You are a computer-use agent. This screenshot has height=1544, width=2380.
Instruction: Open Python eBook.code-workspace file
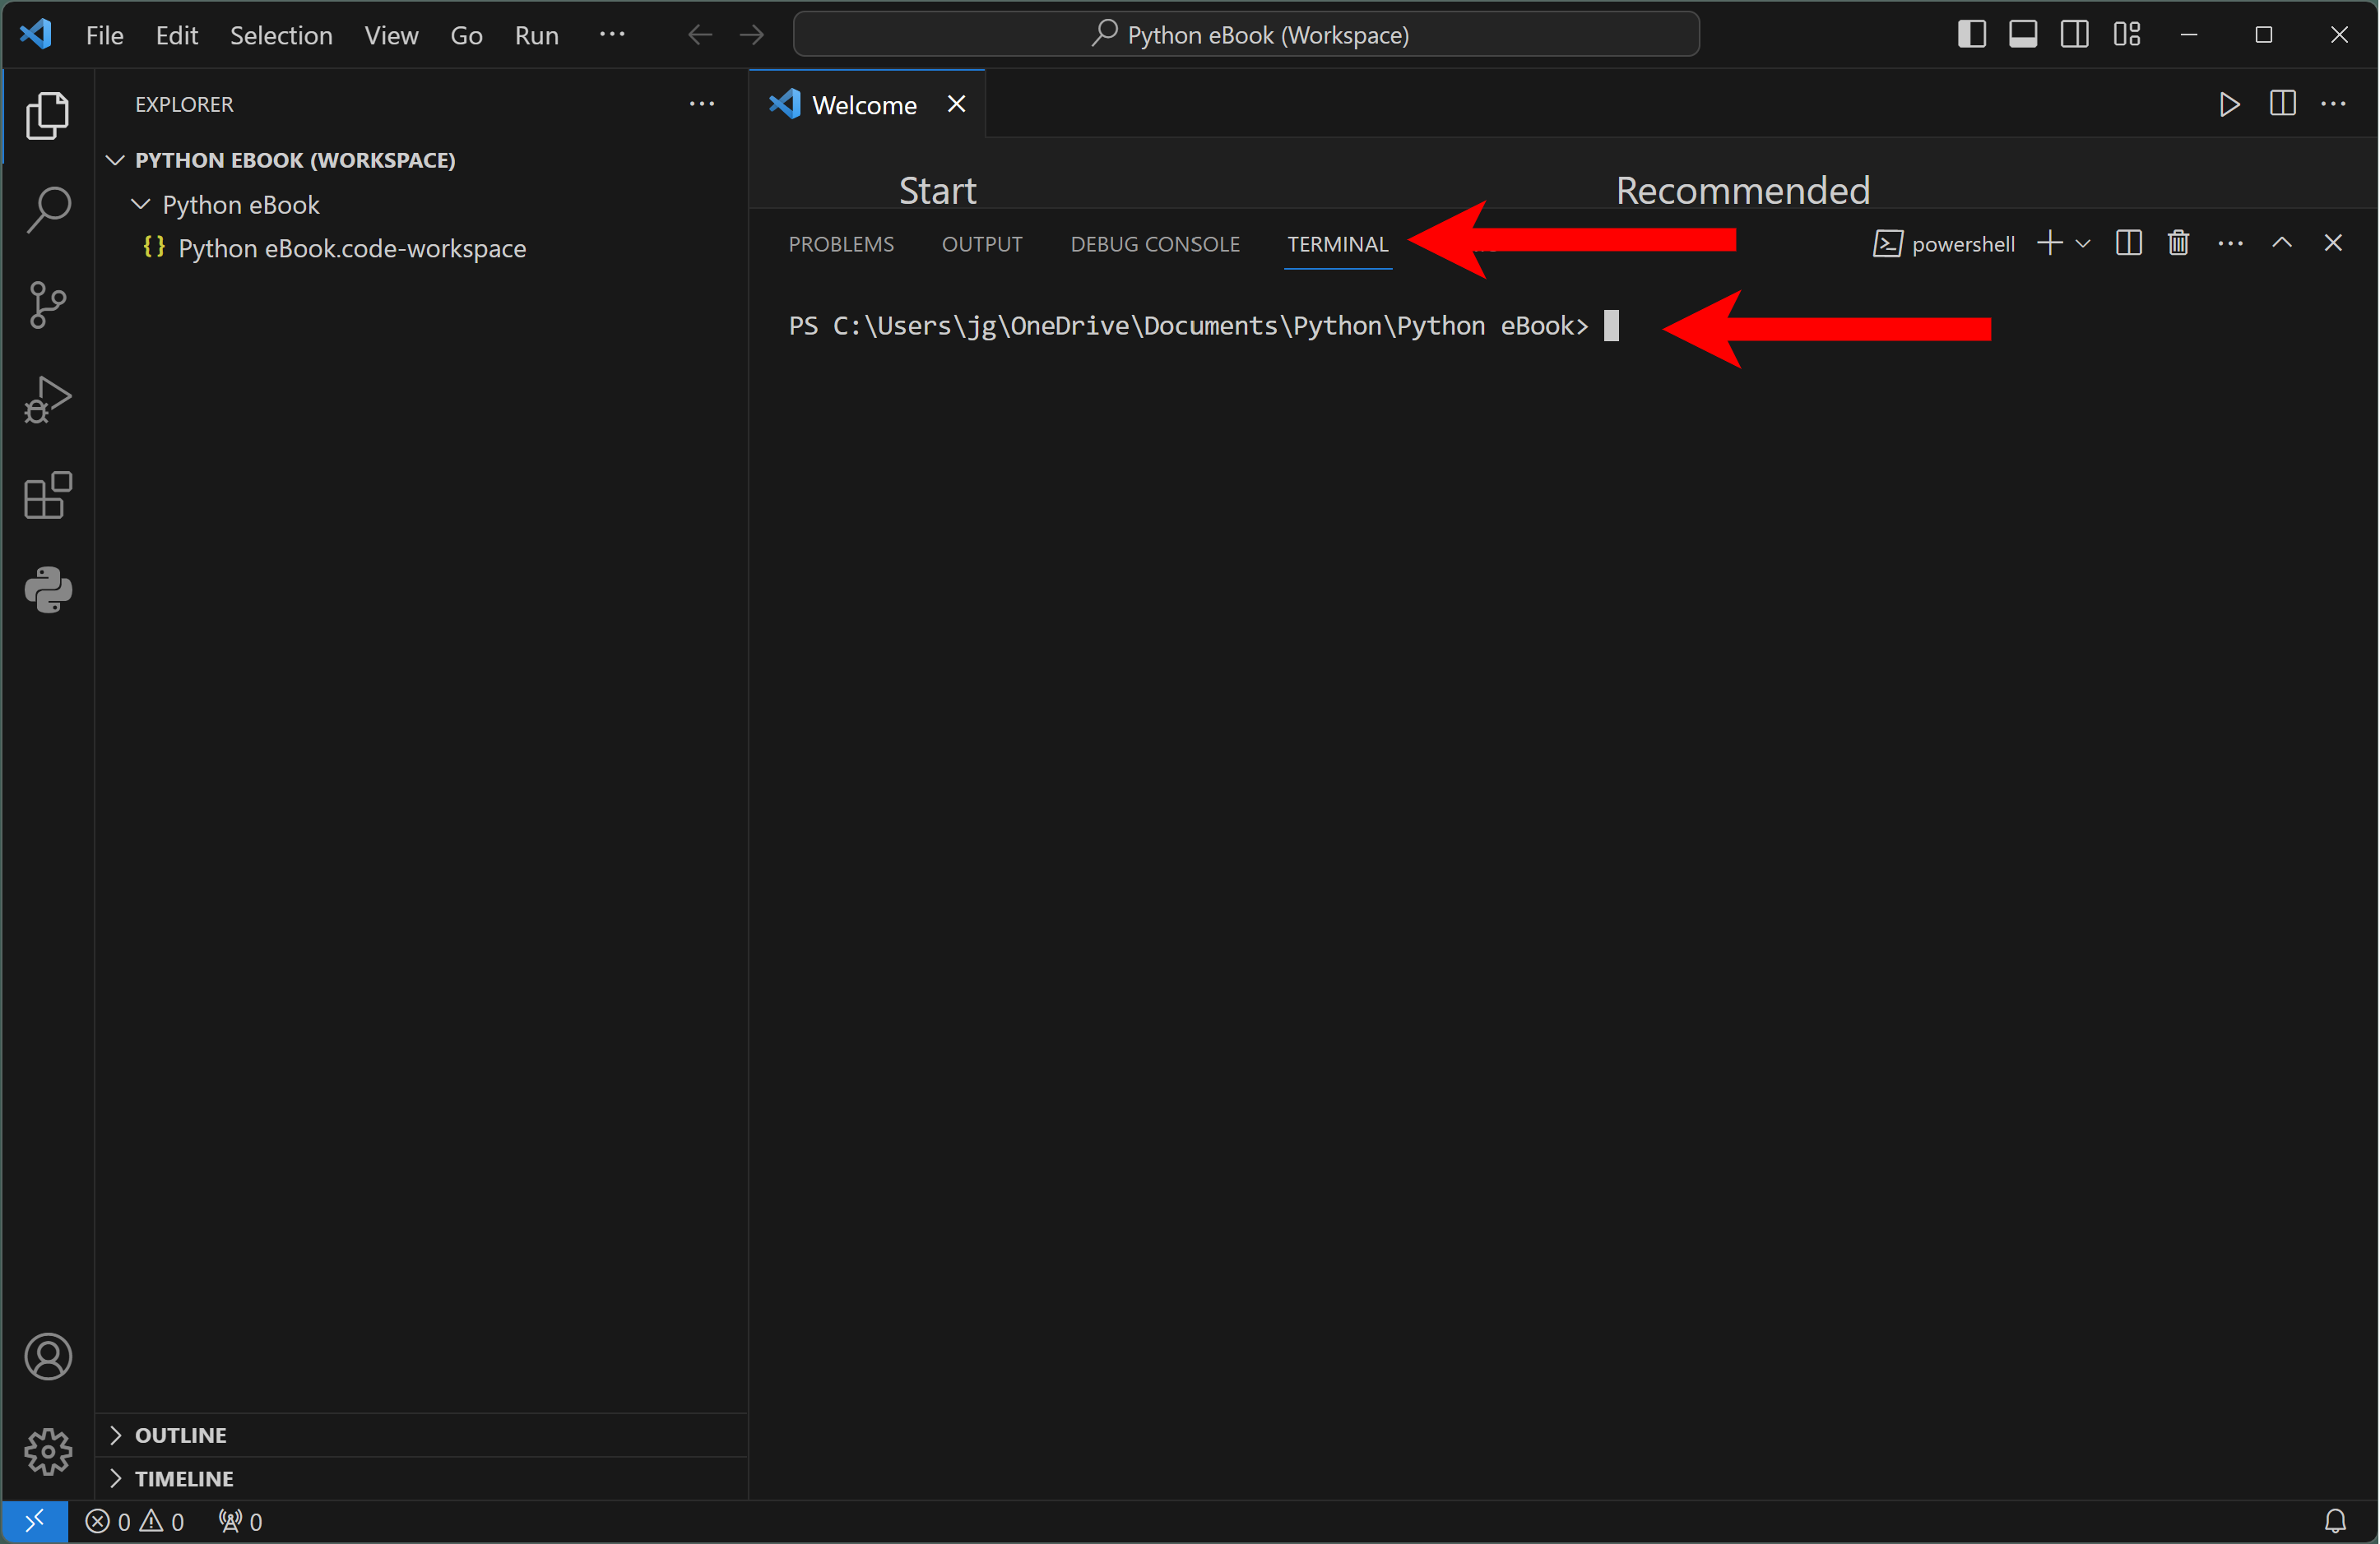click(x=351, y=247)
